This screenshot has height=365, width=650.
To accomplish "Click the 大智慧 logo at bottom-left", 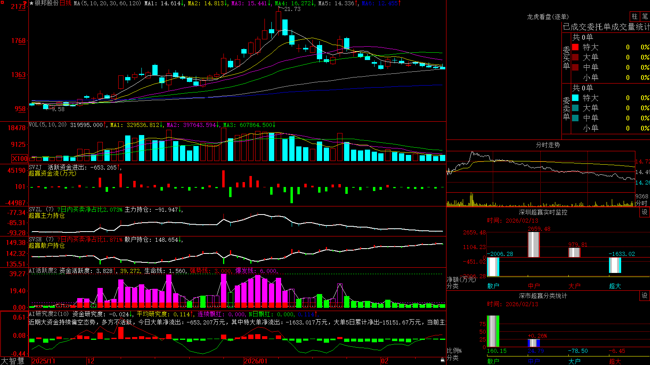I will pyautogui.click(x=13, y=361).
